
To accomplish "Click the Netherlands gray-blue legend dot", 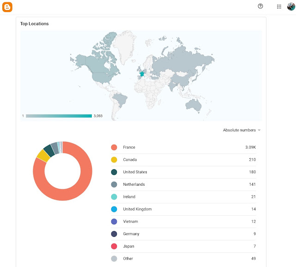I will tap(114, 184).
